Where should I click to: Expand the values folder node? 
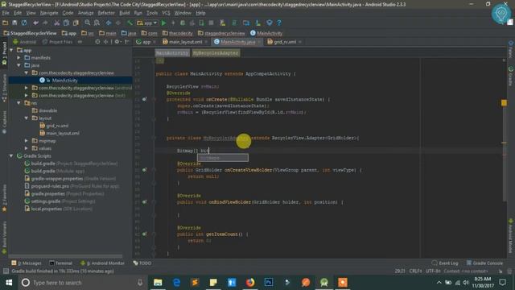click(27, 148)
